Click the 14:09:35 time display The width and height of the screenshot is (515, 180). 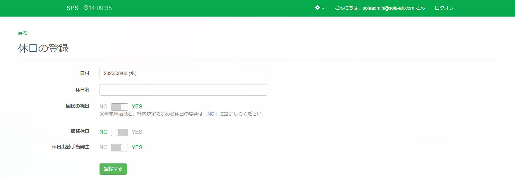(x=100, y=8)
